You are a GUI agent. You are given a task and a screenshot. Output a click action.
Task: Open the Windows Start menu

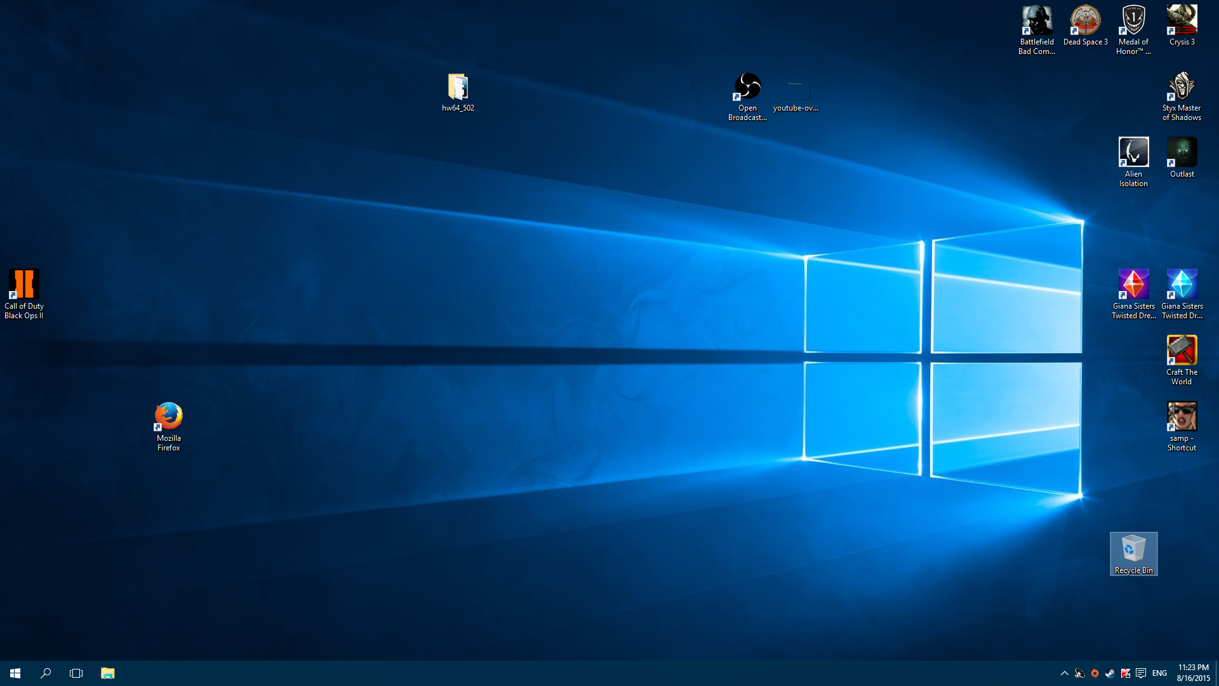(x=15, y=673)
